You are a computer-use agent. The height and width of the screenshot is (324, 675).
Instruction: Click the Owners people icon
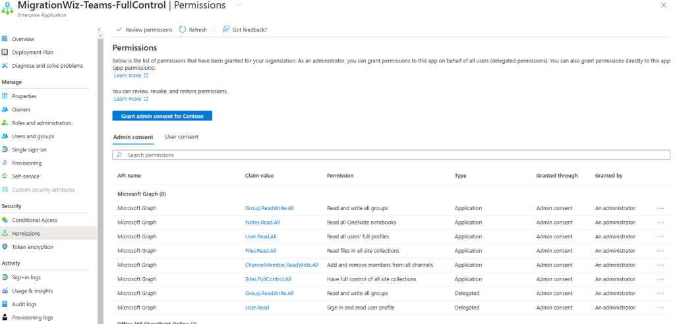point(5,109)
